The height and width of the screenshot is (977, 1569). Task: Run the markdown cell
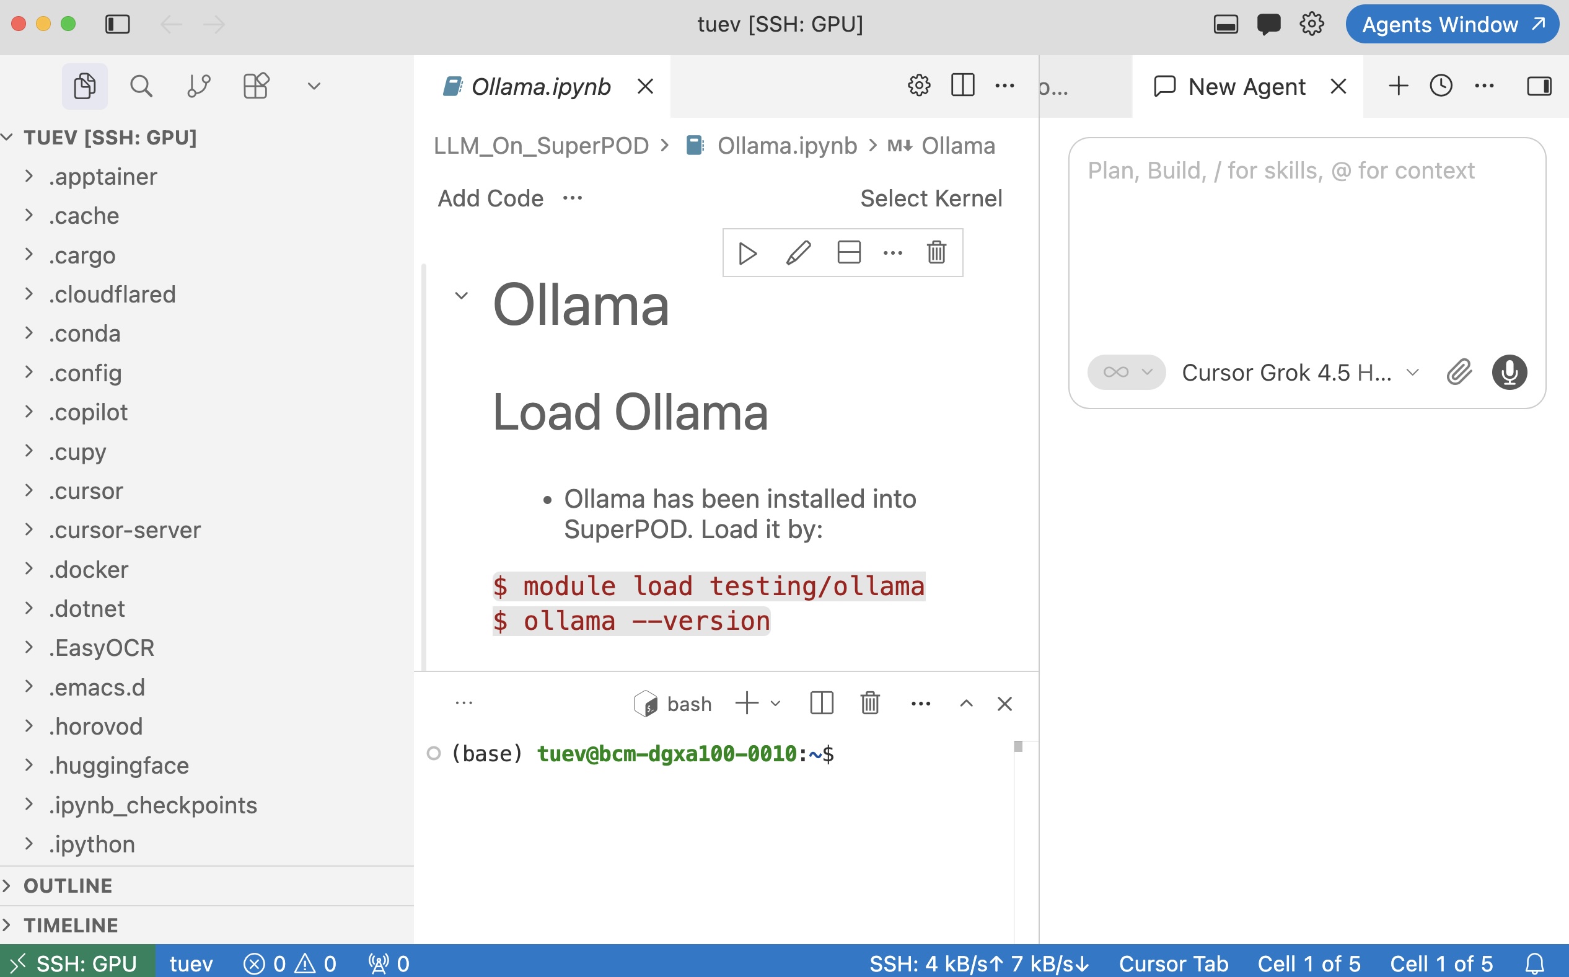(x=747, y=254)
